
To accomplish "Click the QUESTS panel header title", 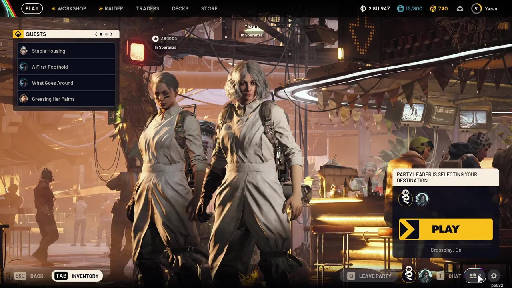I will (36, 34).
